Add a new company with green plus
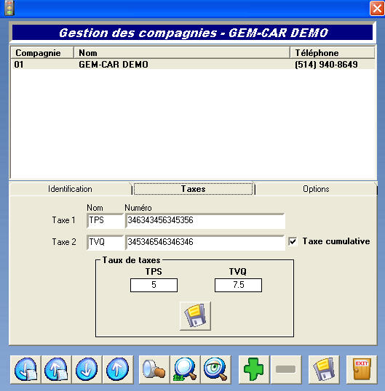Viewport: 385px width, 391px height. pyautogui.click(x=254, y=369)
